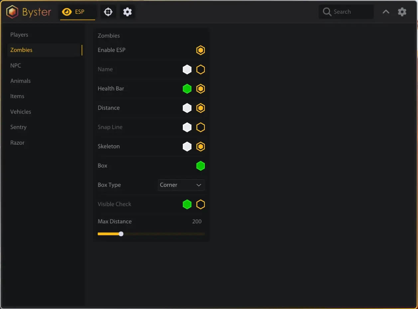Viewport: 418px width, 309px height.
Task: Enable the Visible Check toggle
Action: click(x=200, y=204)
